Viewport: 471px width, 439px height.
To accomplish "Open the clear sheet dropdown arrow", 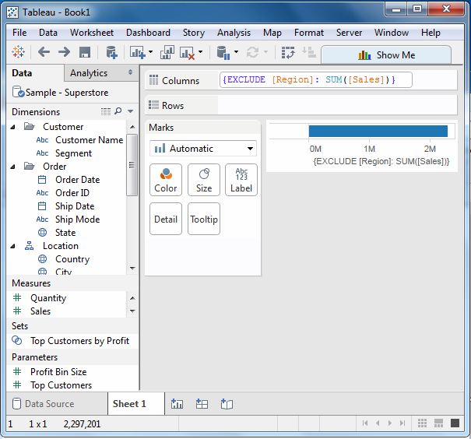I will tap(200, 52).
